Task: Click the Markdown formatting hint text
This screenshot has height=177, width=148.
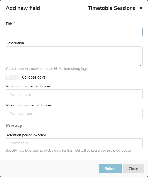Action: (x=47, y=69)
